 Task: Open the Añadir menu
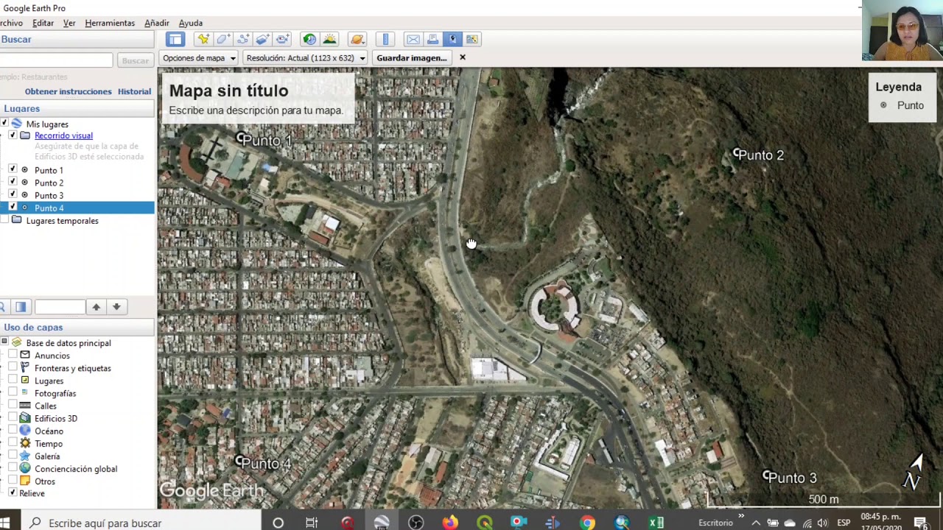point(157,23)
